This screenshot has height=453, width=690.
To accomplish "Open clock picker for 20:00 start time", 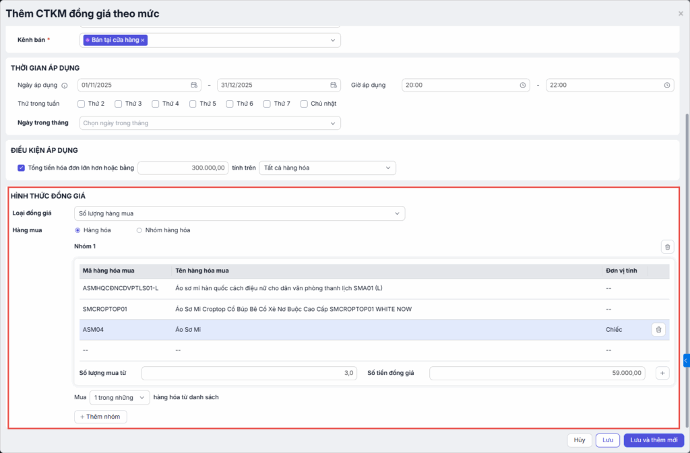I will tap(523, 85).
